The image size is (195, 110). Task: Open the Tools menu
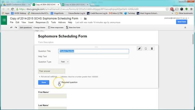click(53, 22)
